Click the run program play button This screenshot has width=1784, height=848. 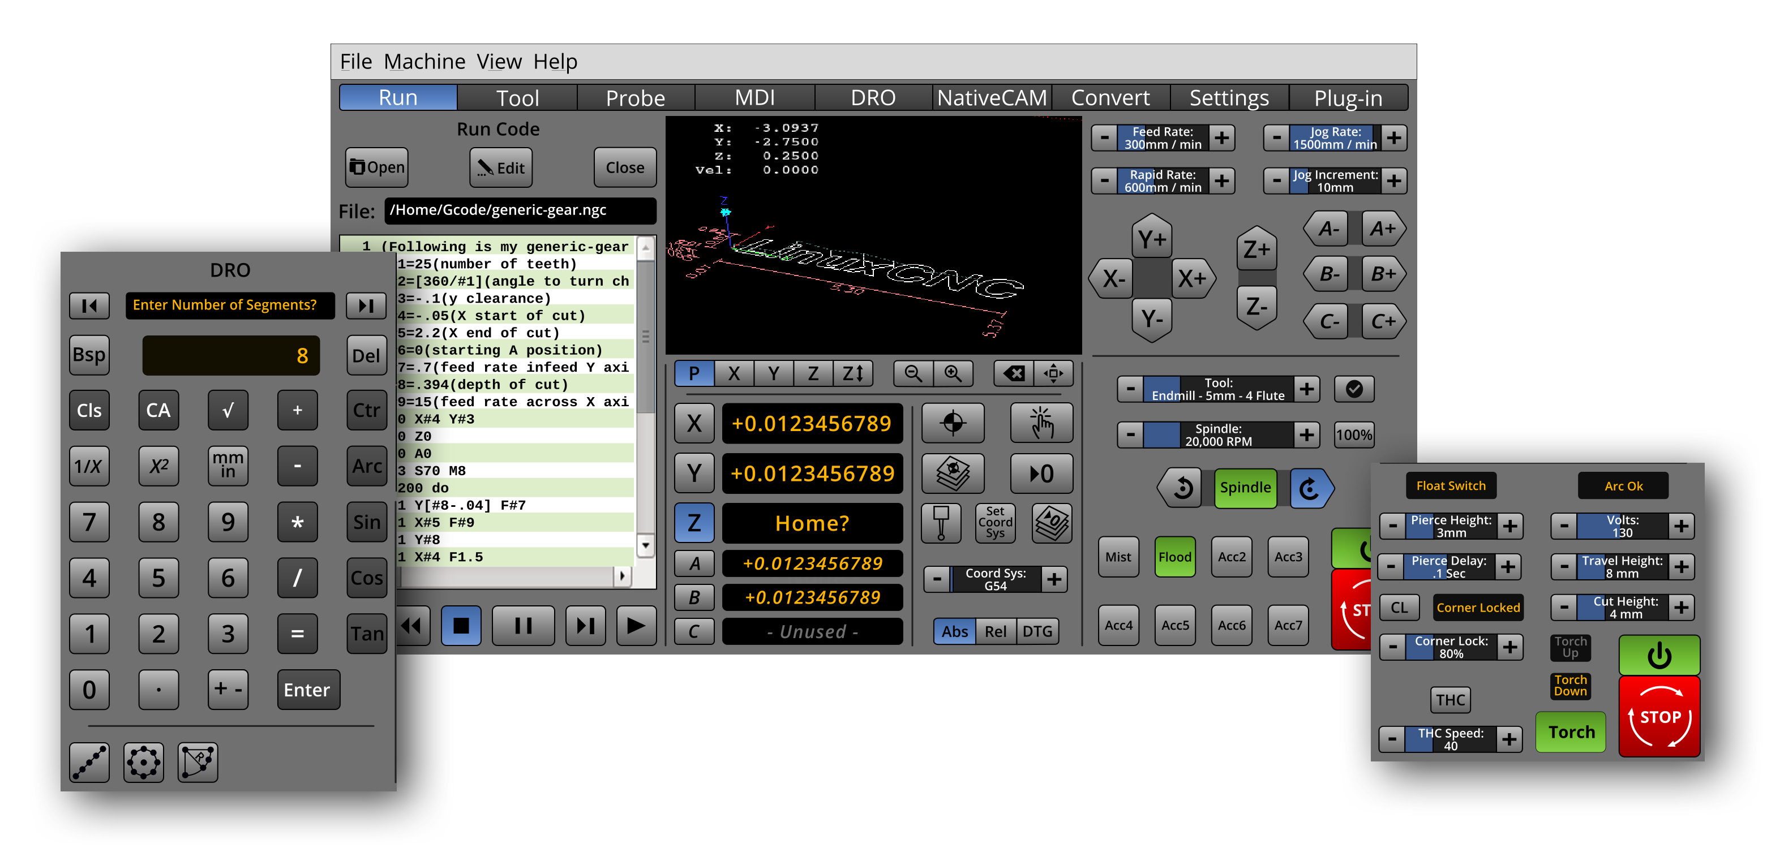[x=636, y=626]
